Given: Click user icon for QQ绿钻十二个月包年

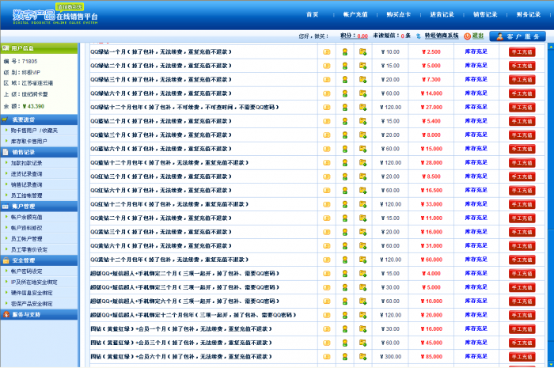Looking at the screenshot, I should point(345,108).
